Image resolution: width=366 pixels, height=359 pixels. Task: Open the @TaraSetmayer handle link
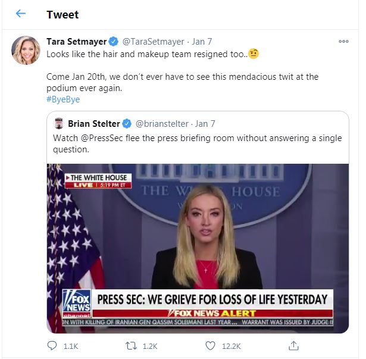[x=154, y=42]
